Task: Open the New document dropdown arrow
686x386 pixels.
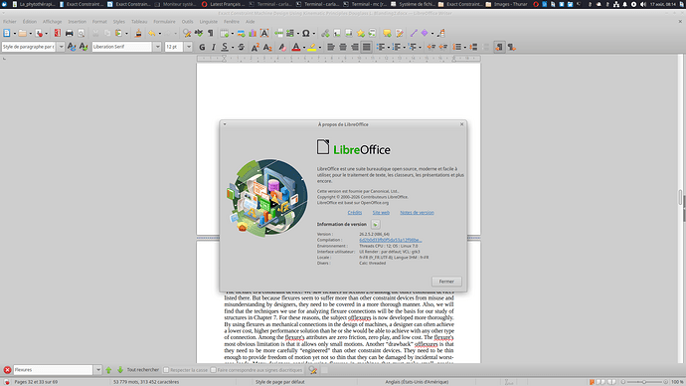Action: point(15,33)
